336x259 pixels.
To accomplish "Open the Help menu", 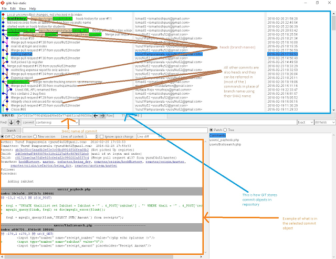I will pos(33,8).
